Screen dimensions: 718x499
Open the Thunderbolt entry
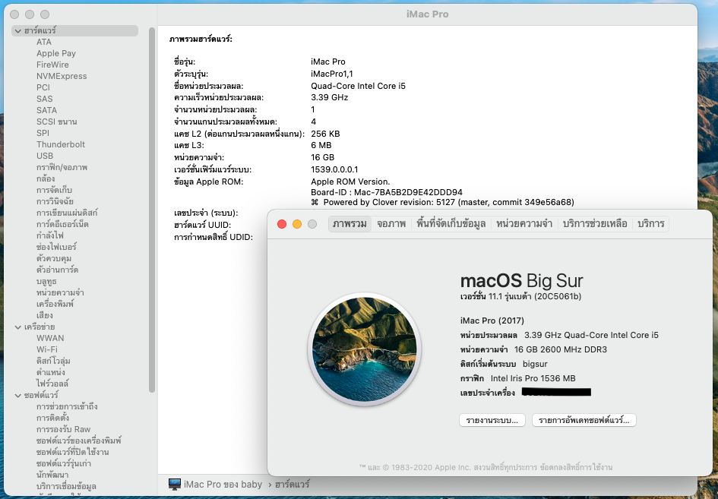(x=61, y=144)
